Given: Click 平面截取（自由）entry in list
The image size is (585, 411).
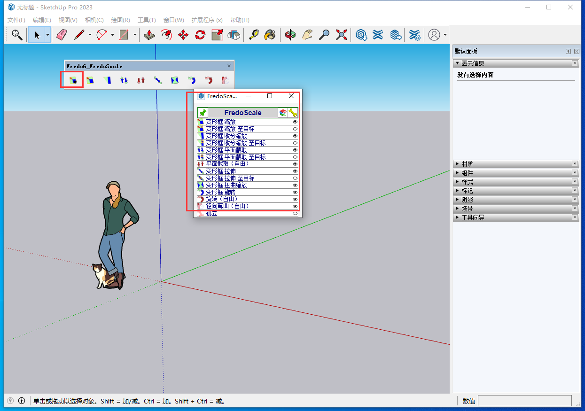Looking at the screenshot, I should [x=227, y=164].
